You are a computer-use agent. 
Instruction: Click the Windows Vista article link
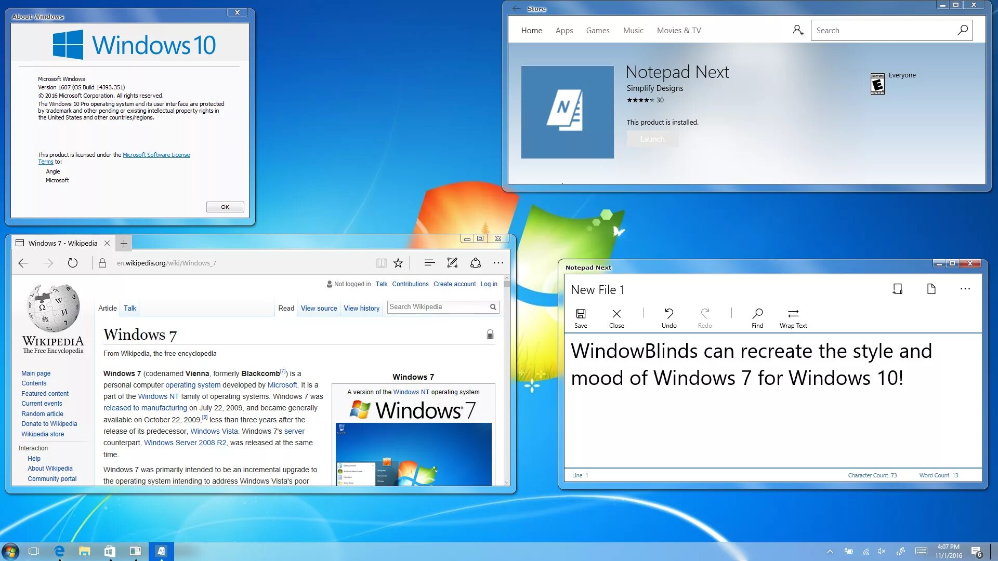(x=214, y=431)
